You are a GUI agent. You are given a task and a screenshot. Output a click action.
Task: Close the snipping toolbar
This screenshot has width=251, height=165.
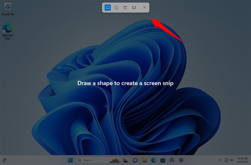tap(144, 7)
